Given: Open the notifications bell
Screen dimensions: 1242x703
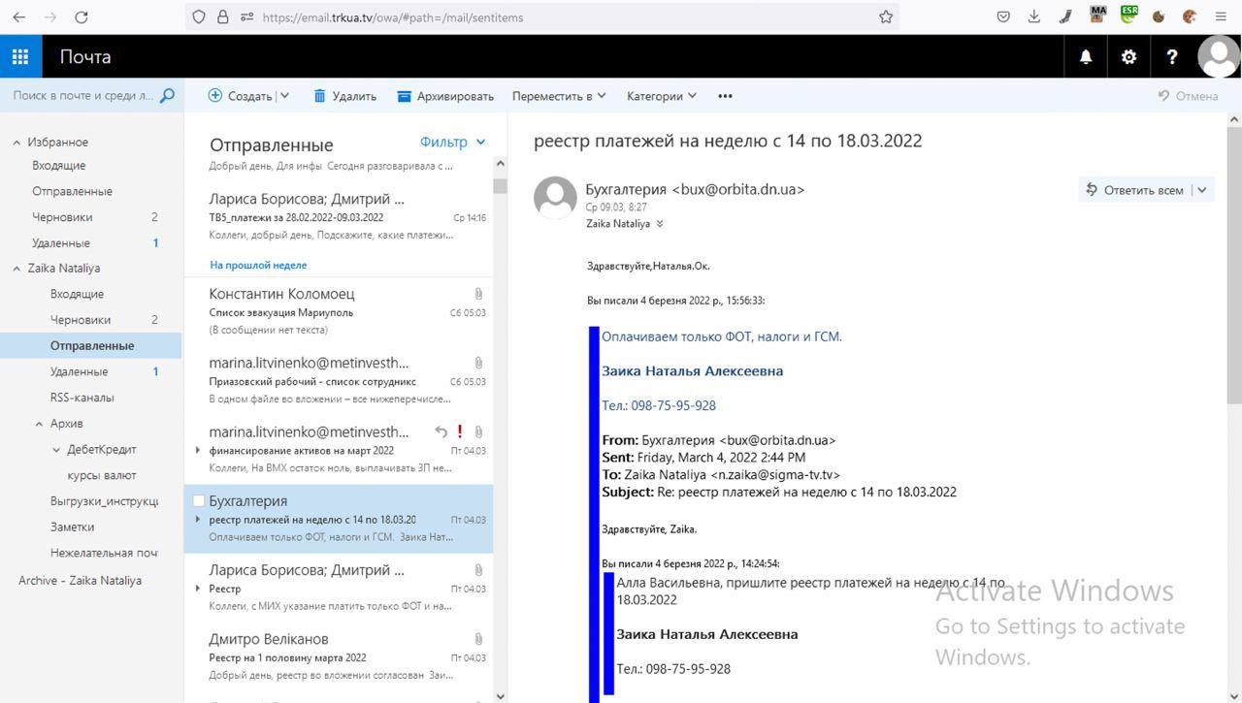Looking at the screenshot, I should pyautogui.click(x=1086, y=56).
